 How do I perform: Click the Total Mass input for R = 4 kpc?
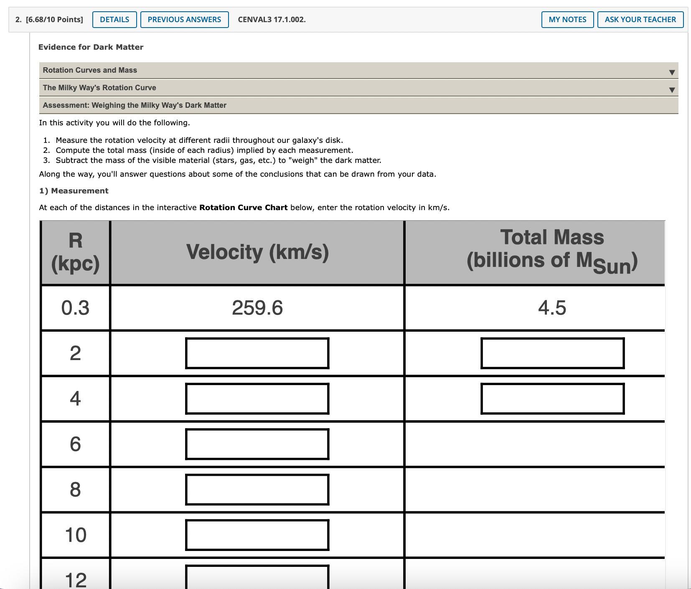[552, 399]
